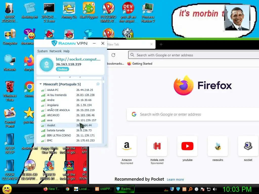This screenshot has width=259, height=194.
Task: Select the New Tab tab in Firefox
Action: (x=131, y=44)
